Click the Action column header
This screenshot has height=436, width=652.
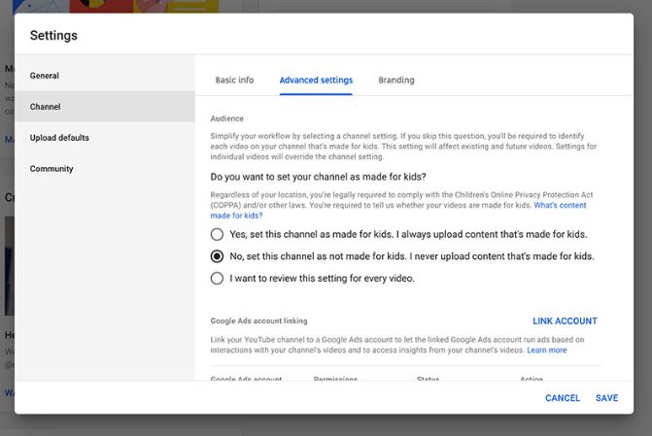(x=532, y=379)
